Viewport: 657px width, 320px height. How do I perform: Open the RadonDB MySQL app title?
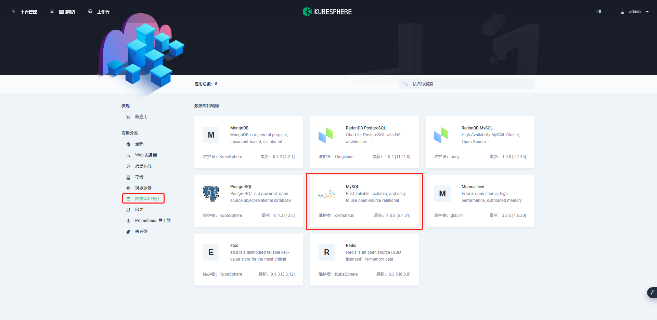point(477,128)
